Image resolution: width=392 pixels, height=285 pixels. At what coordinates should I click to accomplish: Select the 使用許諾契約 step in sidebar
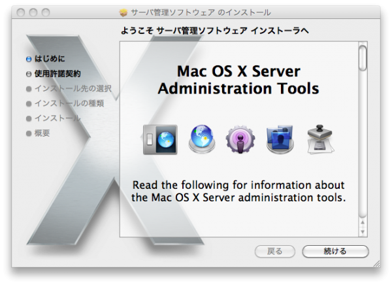[54, 74]
